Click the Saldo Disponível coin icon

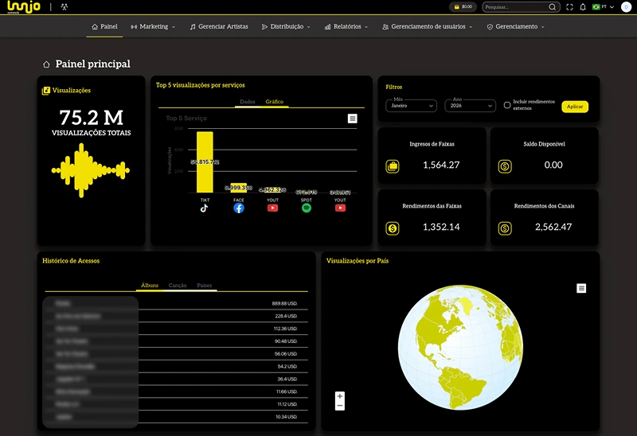pos(505,166)
